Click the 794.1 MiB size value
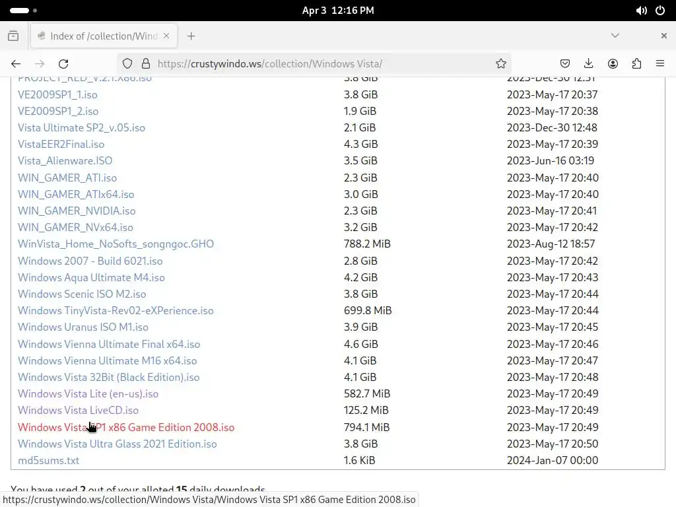 point(366,427)
